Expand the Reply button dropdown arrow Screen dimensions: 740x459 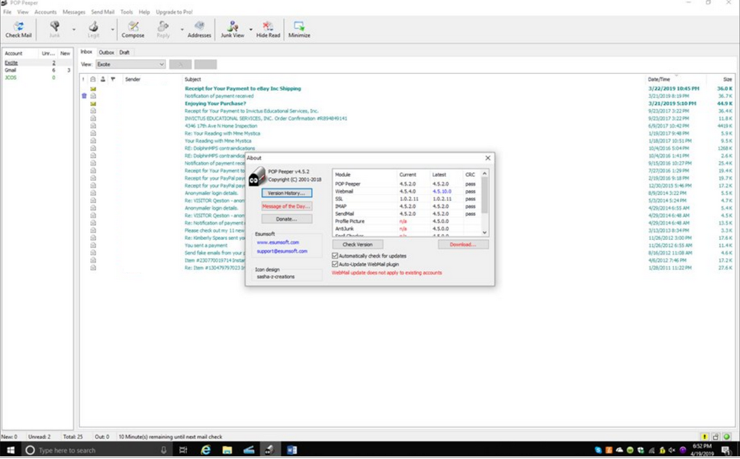(x=182, y=29)
